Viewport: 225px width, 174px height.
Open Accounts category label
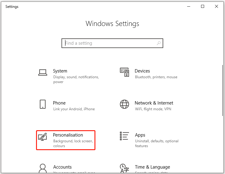point(62,167)
